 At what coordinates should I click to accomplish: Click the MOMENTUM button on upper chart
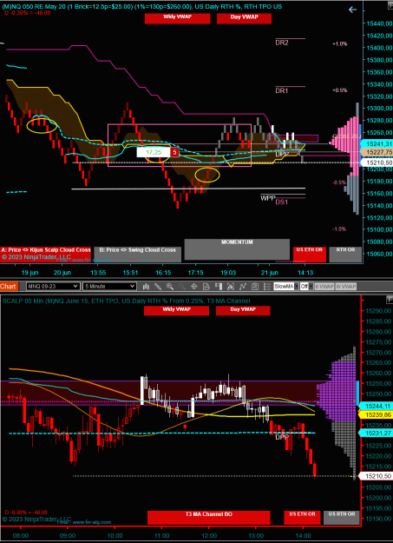click(x=237, y=249)
